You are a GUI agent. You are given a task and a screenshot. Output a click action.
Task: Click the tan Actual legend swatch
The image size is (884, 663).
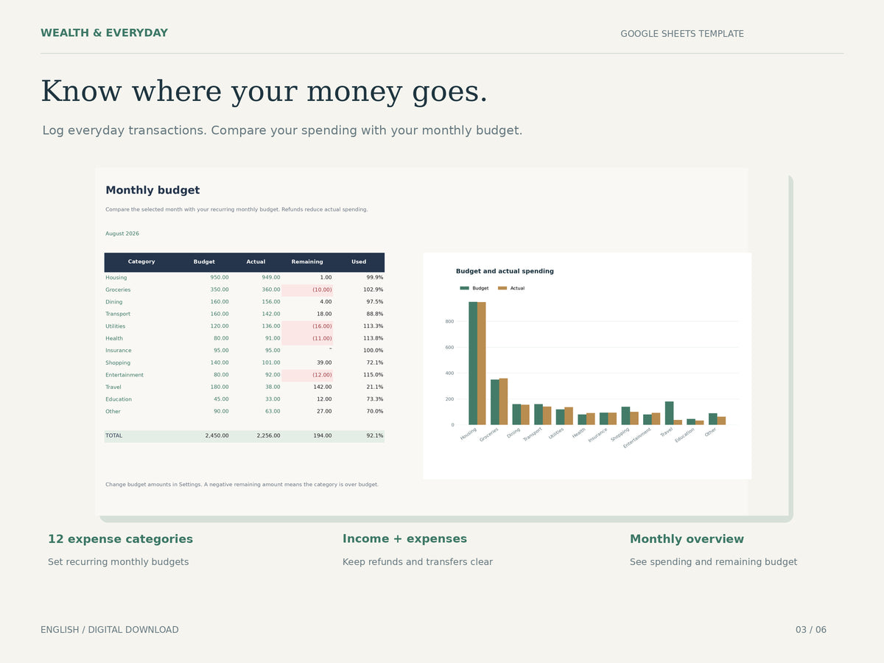pos(502,288)
